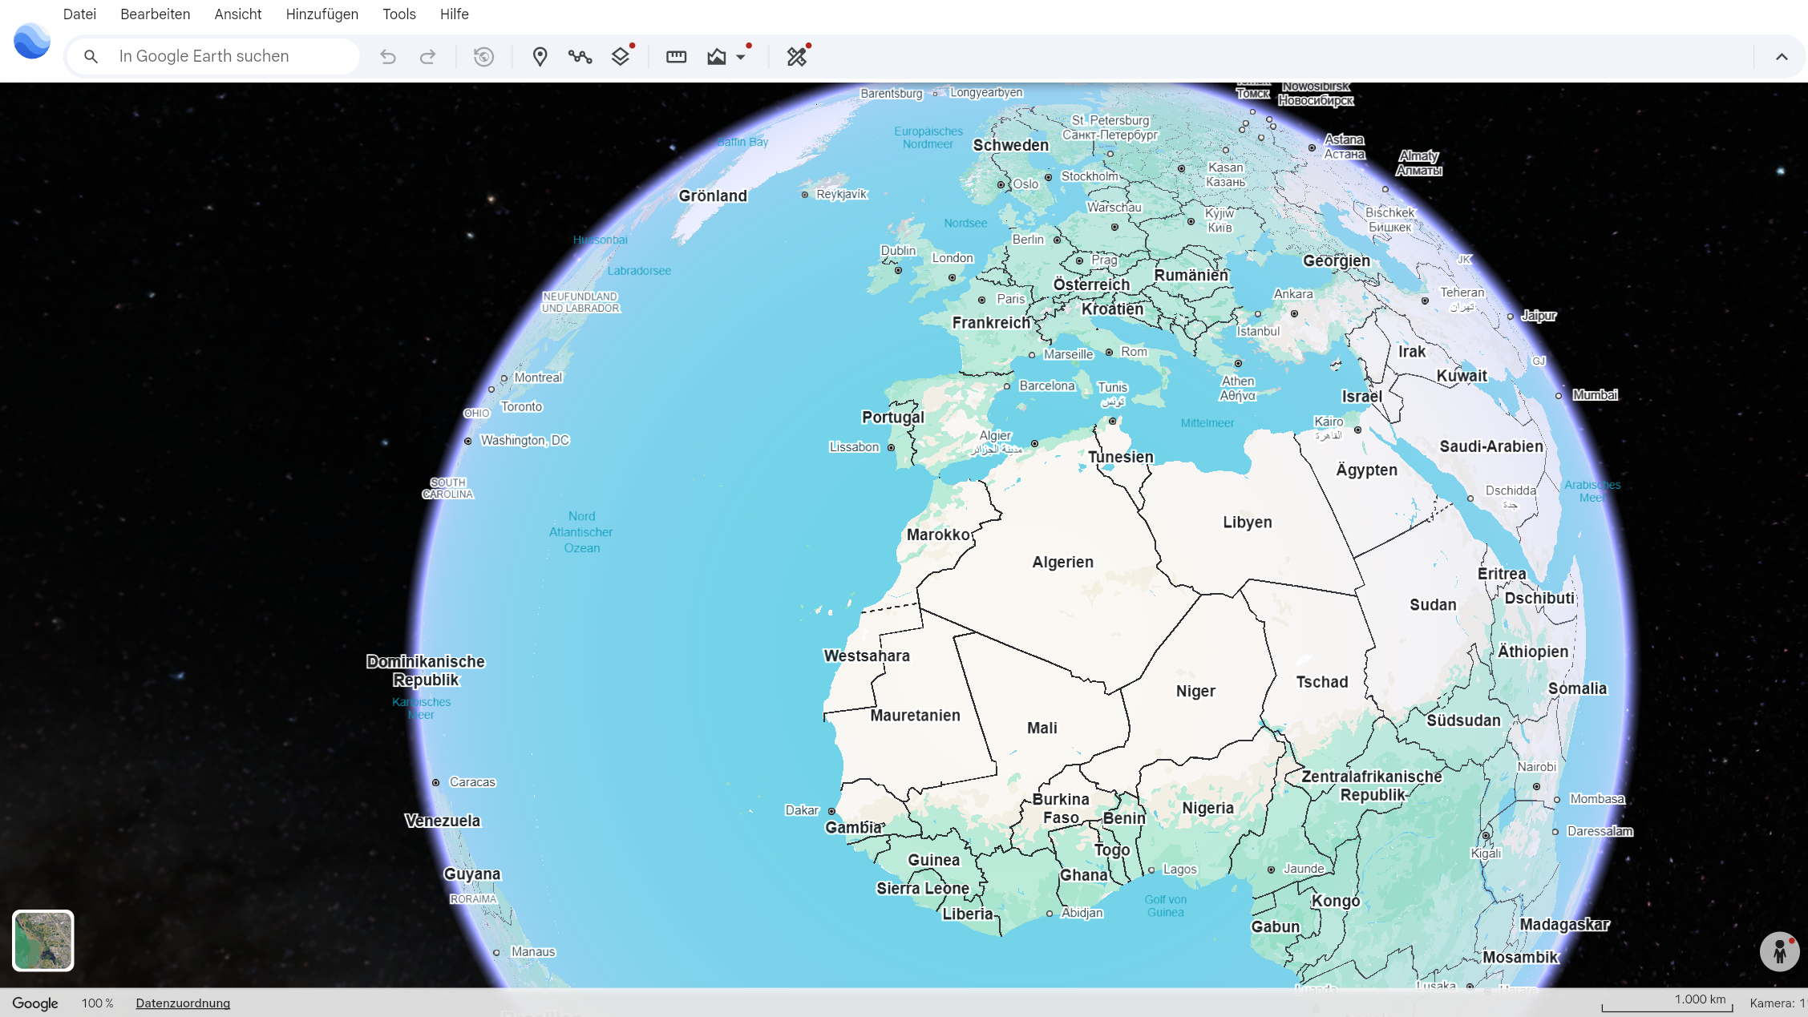
Task: Open the Datei menu
Action: point(79,14)
